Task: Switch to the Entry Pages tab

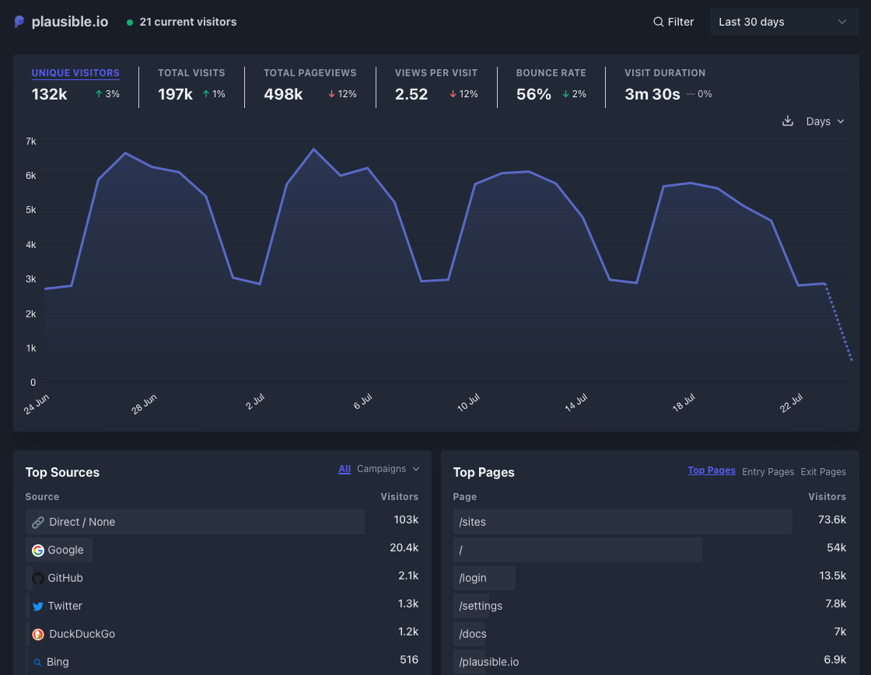Action: coord(768,472)
